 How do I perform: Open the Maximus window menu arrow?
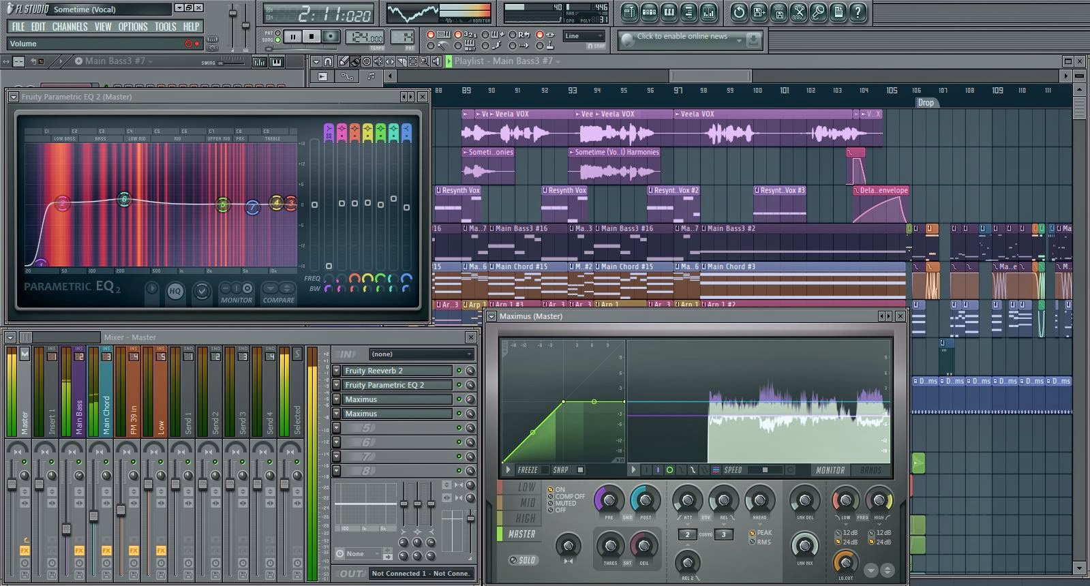(x=491, y=316)
